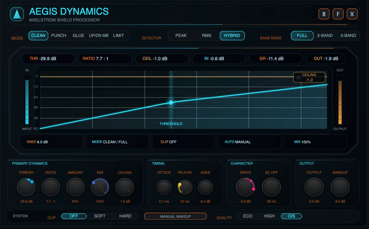Set detector to RMS
This screenshot has width=369, height=229.
point(207,36)
